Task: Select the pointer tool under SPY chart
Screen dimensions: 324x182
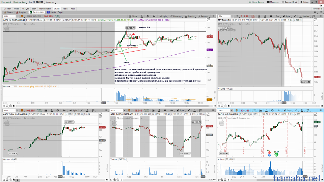Action: (229, 106)
